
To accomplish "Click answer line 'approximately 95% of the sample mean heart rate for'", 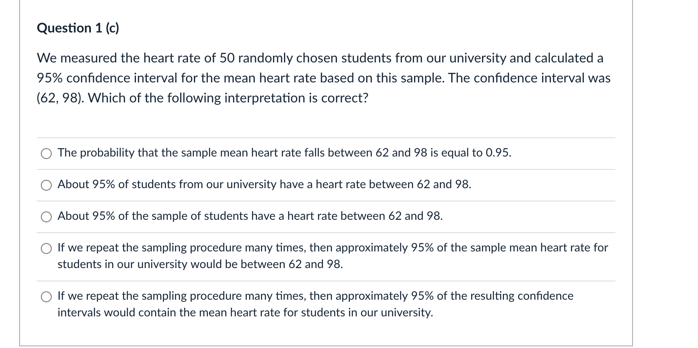I will tap(333, 248).
